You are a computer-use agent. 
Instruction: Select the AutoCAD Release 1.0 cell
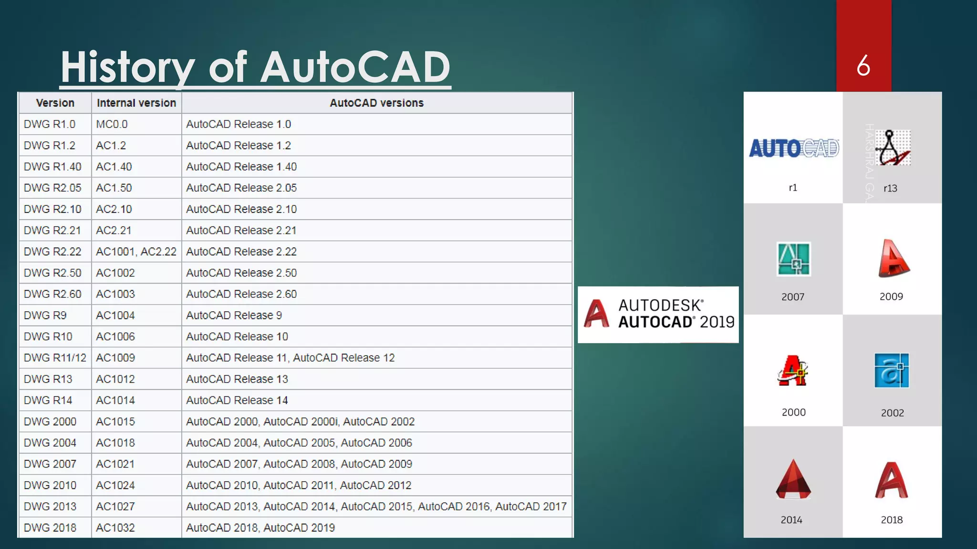pyautogui.click(x=377, y=124)
